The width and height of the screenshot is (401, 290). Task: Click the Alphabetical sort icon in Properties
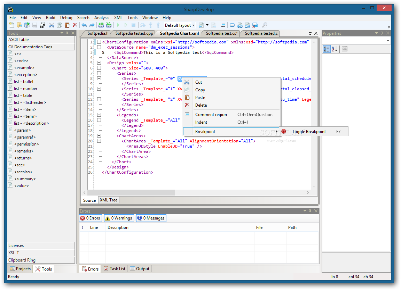pos(334,49)
